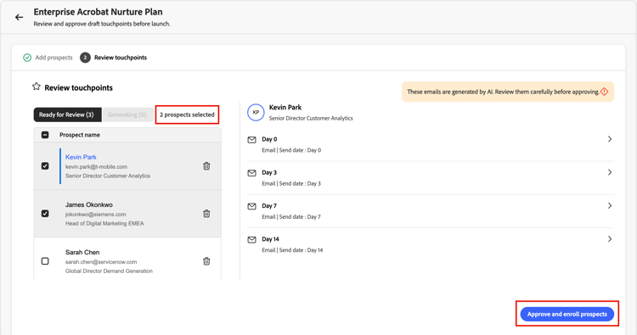Click the envelope icon for Day 7
This screenshot has height=335, width=637.
tap(252, 206)
